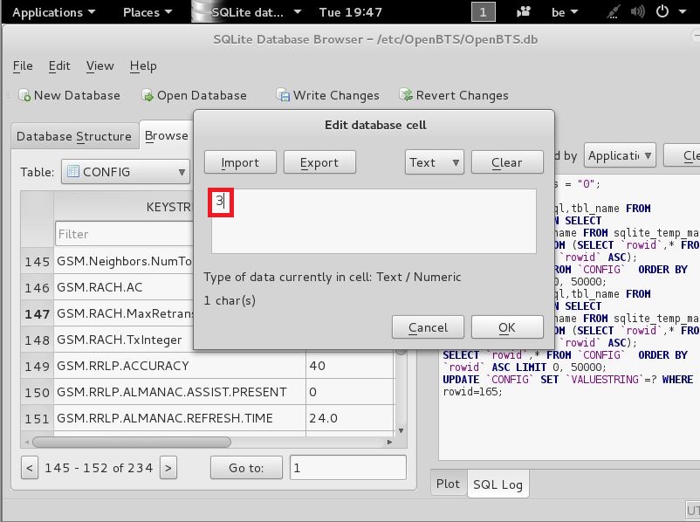Click the KEYSTRING column header
The height and width of the screenshot is (522, 700).
[x=124, y=207]
